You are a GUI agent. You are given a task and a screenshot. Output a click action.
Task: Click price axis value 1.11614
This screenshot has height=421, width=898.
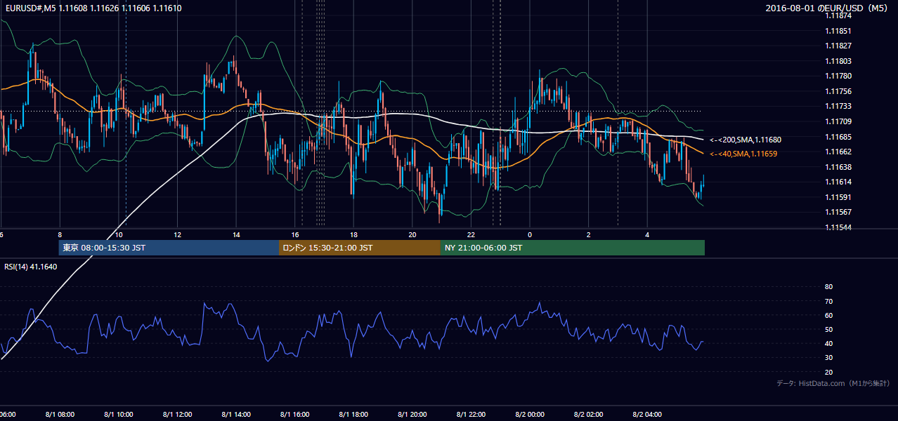pos(839,182)
